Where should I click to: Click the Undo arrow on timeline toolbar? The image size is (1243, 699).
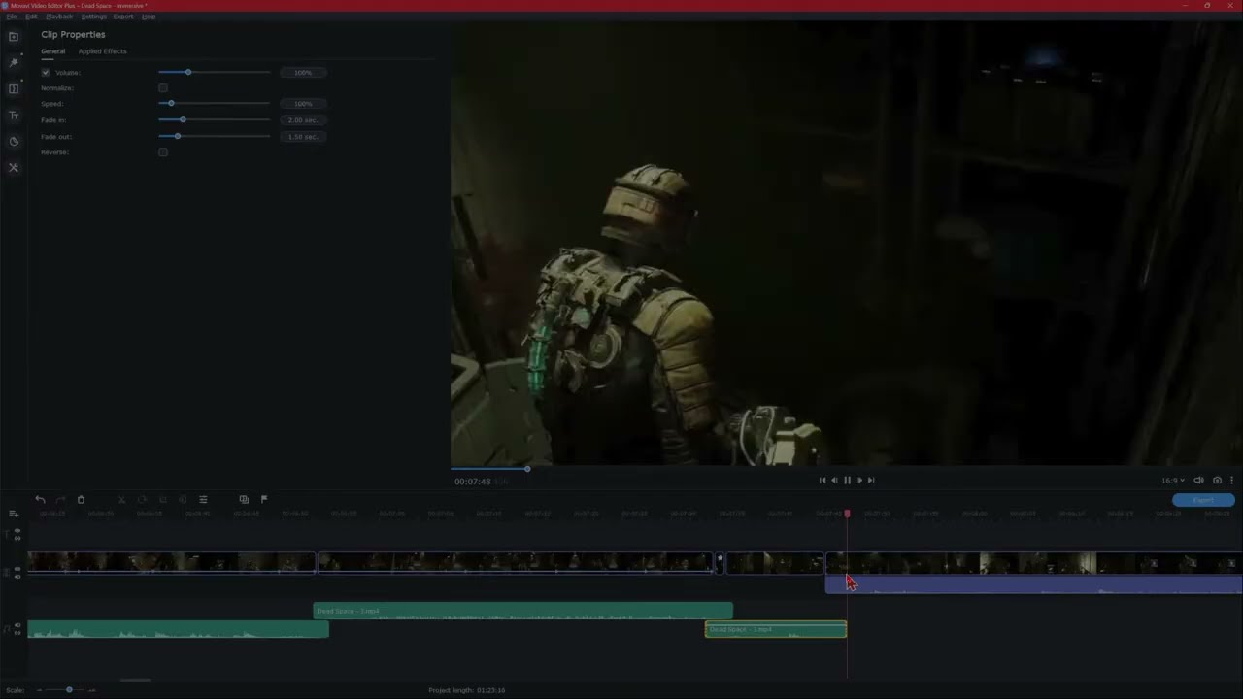(x=40, y=500)
